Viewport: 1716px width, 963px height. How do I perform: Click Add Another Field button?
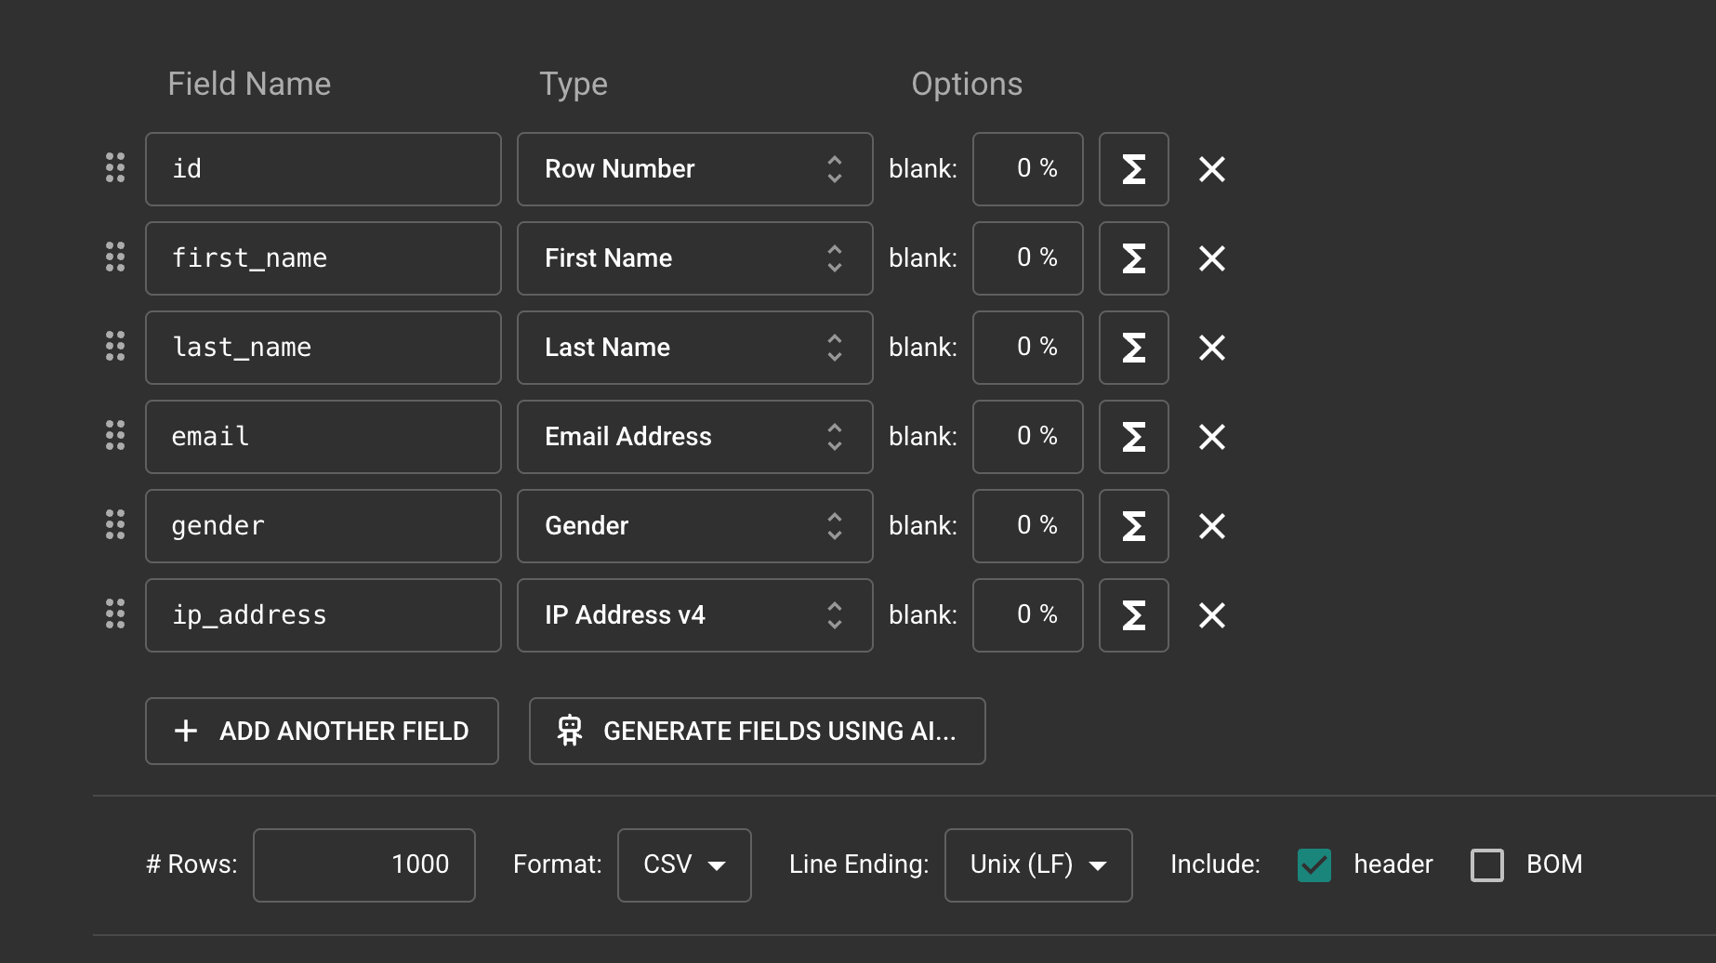(x=322, y=731)
